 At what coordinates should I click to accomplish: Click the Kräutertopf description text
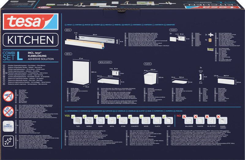pos(151,89)
